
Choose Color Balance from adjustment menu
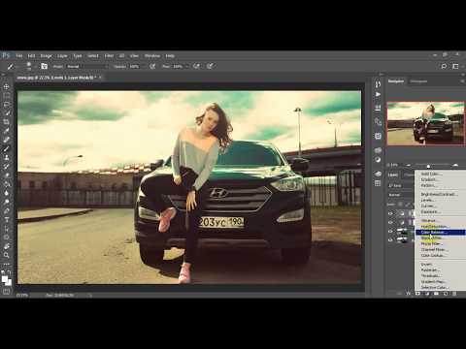pyautogui.click(x=441, y=232)
